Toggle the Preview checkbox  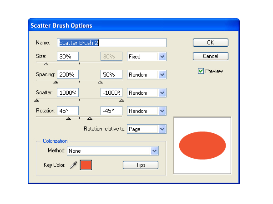(201, 71)
